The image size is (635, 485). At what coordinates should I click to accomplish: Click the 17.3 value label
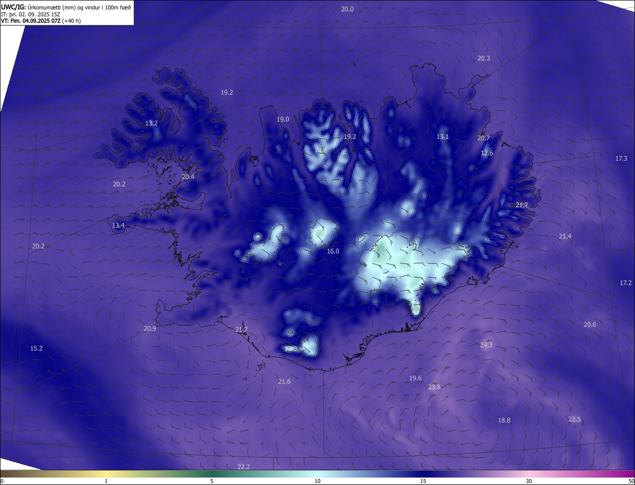pos(621,159)
